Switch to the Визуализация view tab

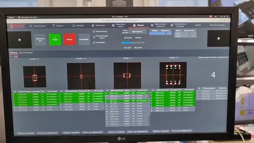(26, 53)
